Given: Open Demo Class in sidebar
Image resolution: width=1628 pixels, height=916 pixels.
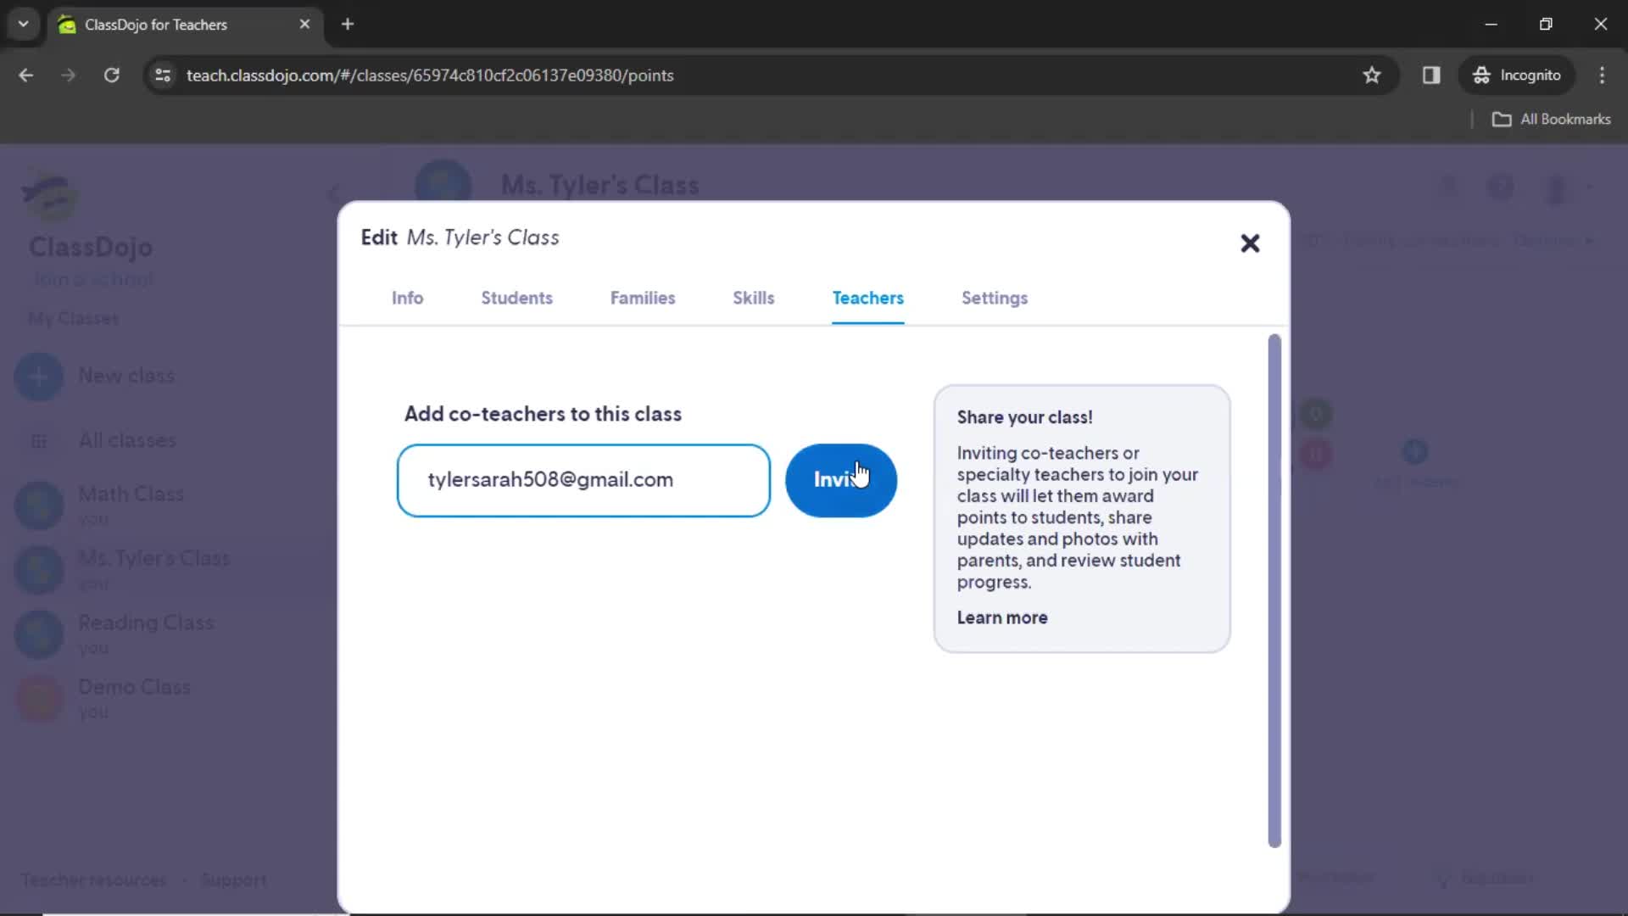Looking at the screenshot, I should (134, 687).
